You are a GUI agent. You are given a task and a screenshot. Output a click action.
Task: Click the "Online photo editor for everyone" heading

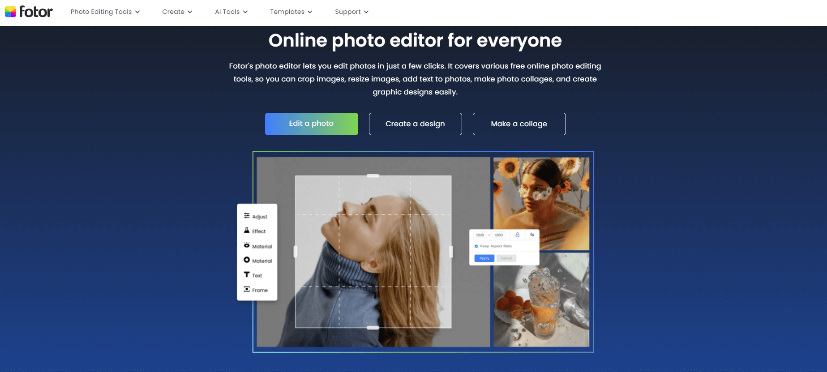[415, 41]
